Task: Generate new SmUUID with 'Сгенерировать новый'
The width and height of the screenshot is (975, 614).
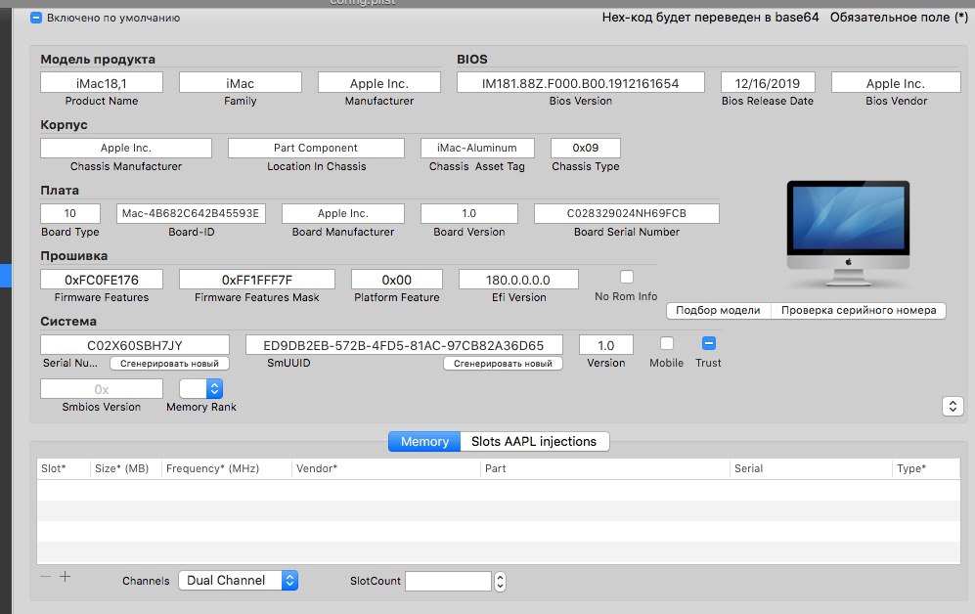Action: [x=503, y=364]
